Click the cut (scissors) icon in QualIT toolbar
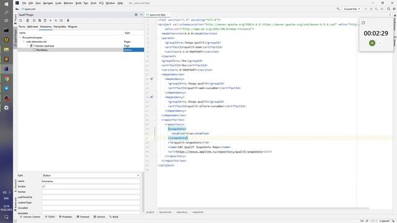397x223 pixels. click(x=34, y=20)
